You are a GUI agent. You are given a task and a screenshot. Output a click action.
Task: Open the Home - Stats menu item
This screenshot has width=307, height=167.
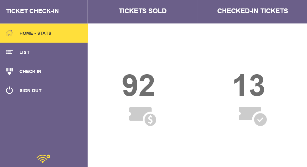pos(44,33)
